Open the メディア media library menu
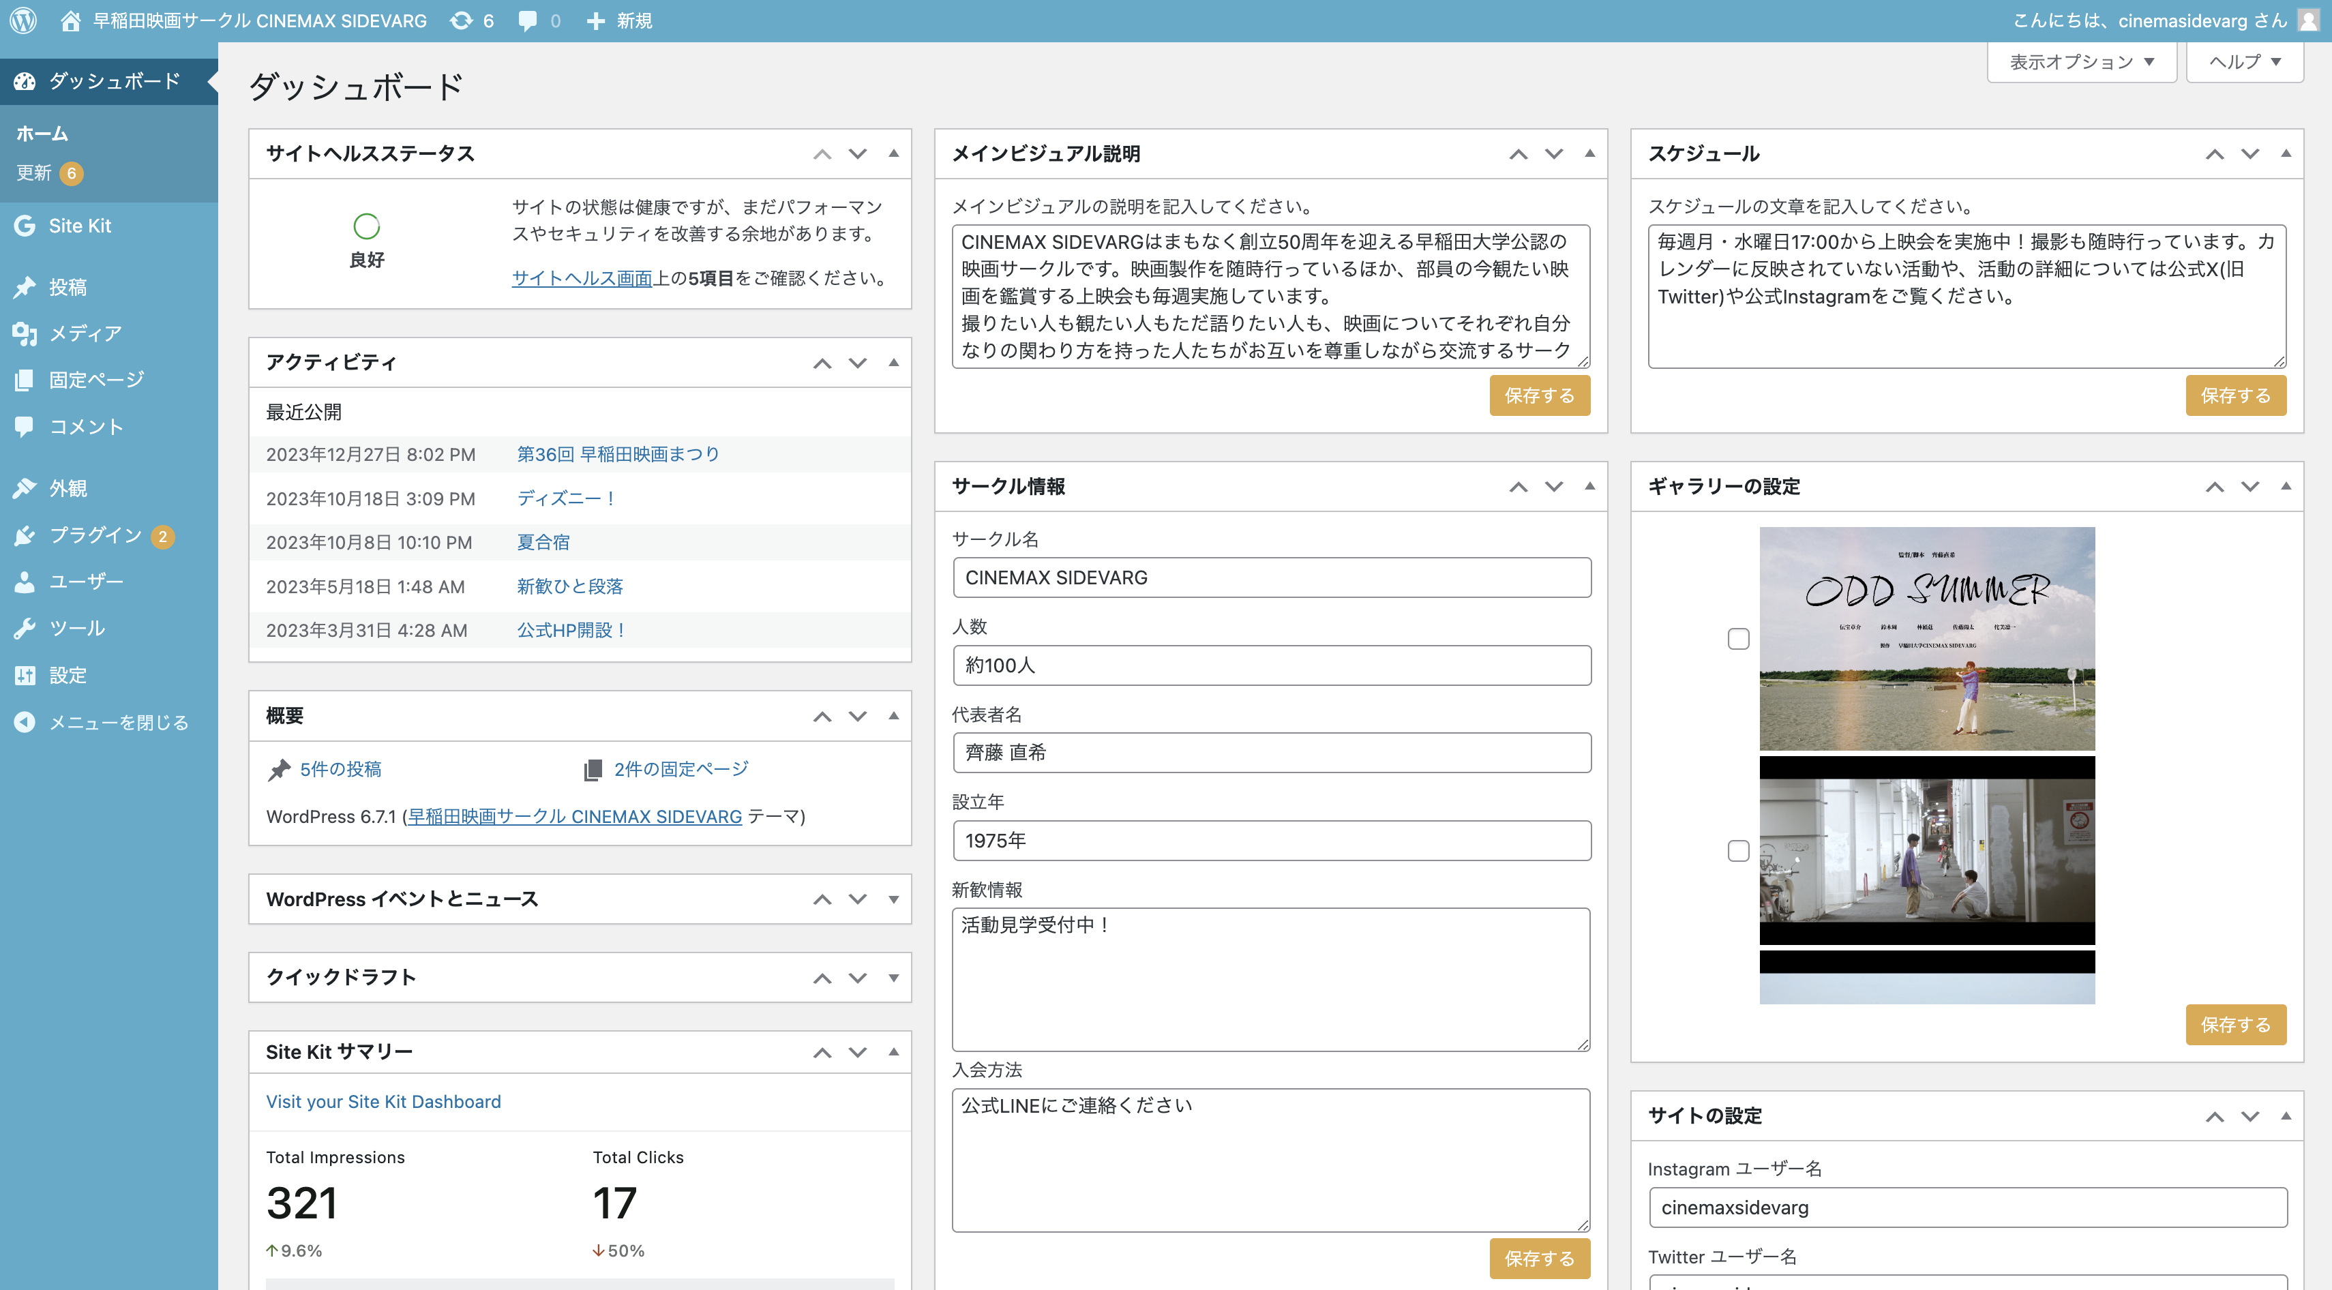The height and width of the screenshot is (1290, 2332). (85, 333)
